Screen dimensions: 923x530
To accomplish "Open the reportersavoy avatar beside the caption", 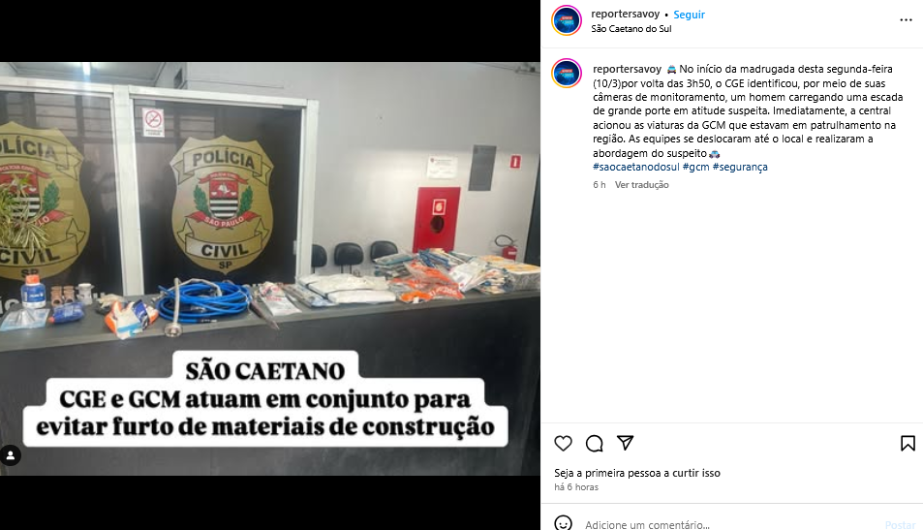I will (567, 74).
